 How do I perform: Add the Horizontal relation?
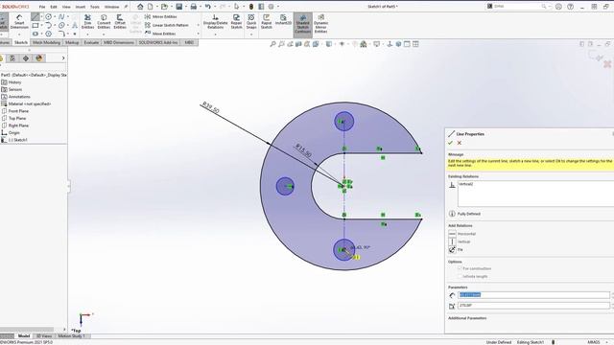point(462,234)
